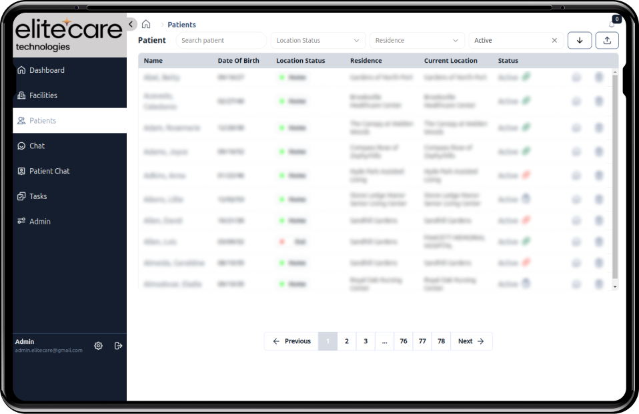Navigate to the Admin section
Screen dimensions: 639x414
(21, 221)
